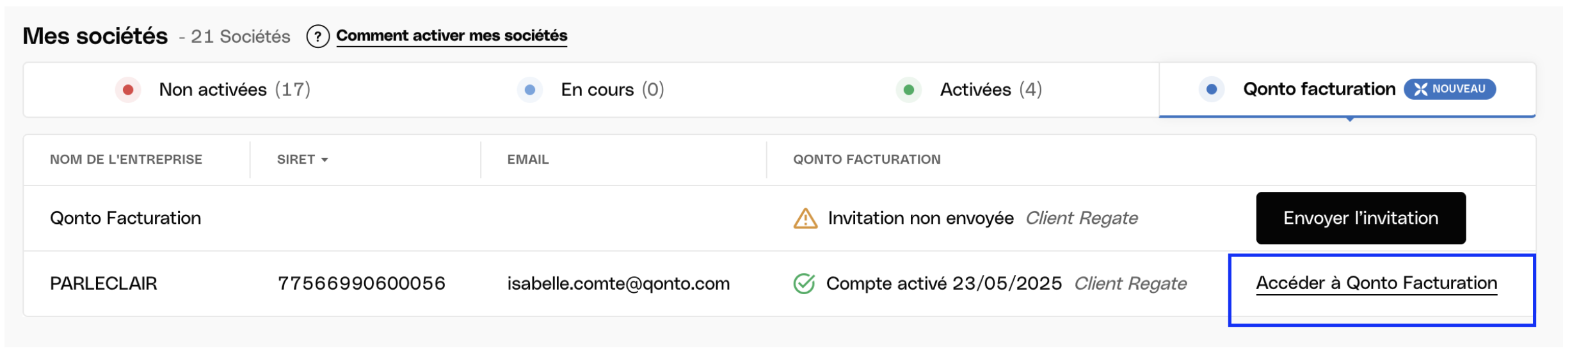Click SIRET number 77566990600056
The width and height of the screenshot is (1572, 353).
click(361, 284)
